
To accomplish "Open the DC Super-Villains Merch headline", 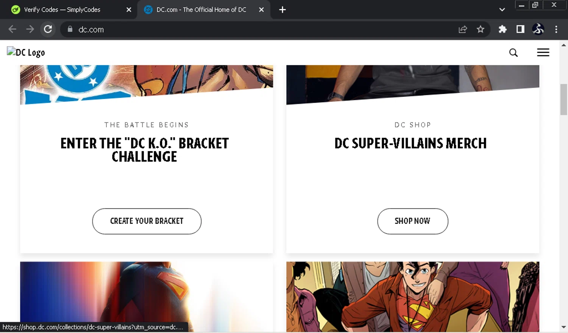I will coord(411,144).
